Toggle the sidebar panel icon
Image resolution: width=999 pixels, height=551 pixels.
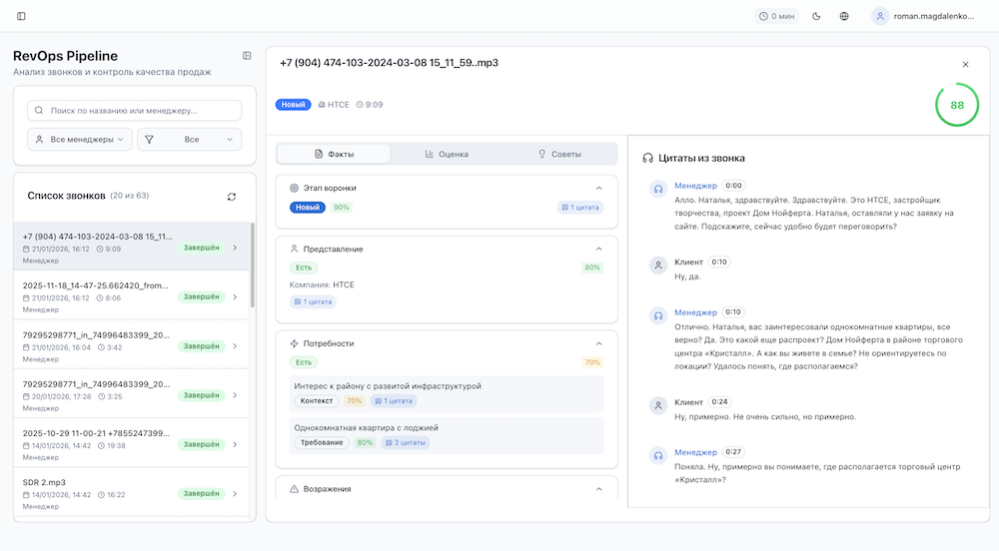(x=22, y=16)
